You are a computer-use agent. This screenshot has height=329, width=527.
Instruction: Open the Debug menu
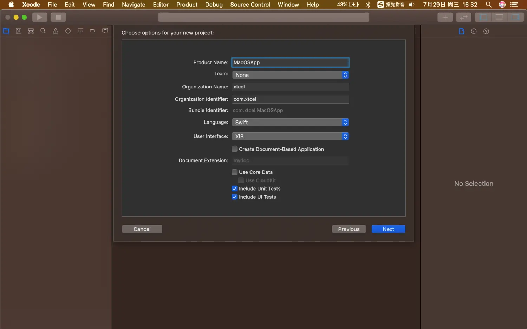(x=214, y=5)
